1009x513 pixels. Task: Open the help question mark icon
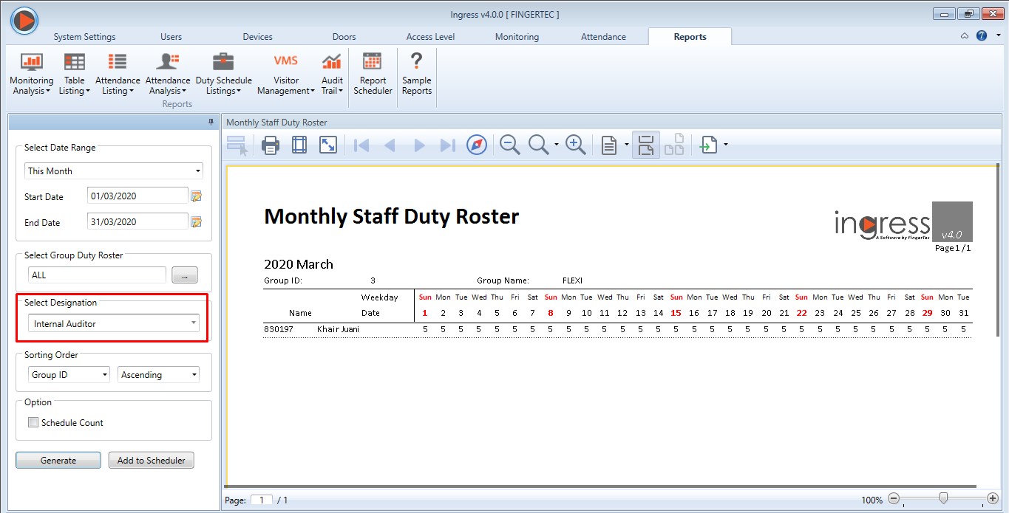[982, 35]
